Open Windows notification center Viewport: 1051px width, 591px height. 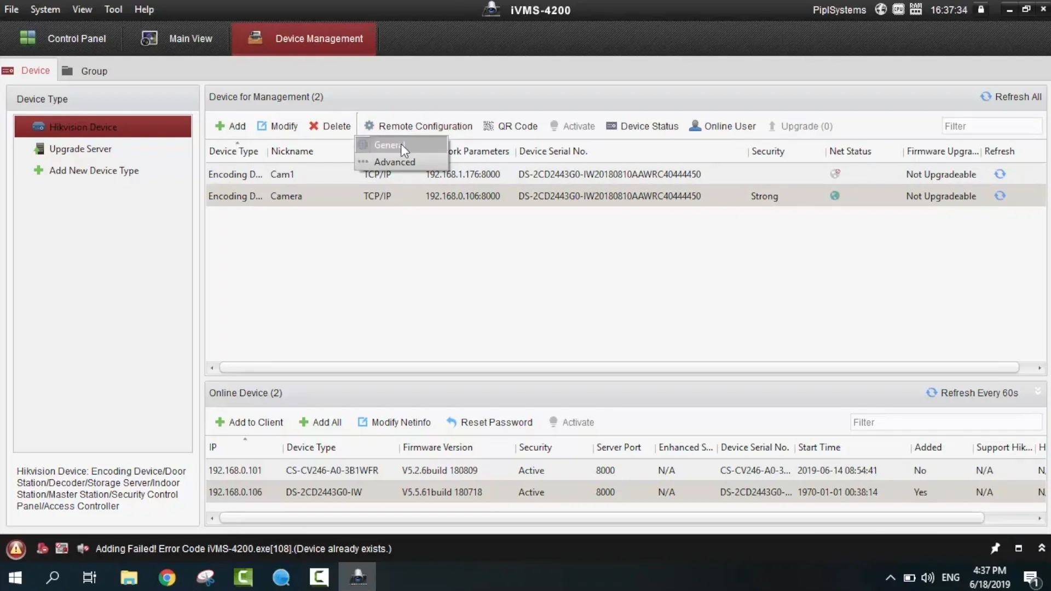pos(1031,578)
